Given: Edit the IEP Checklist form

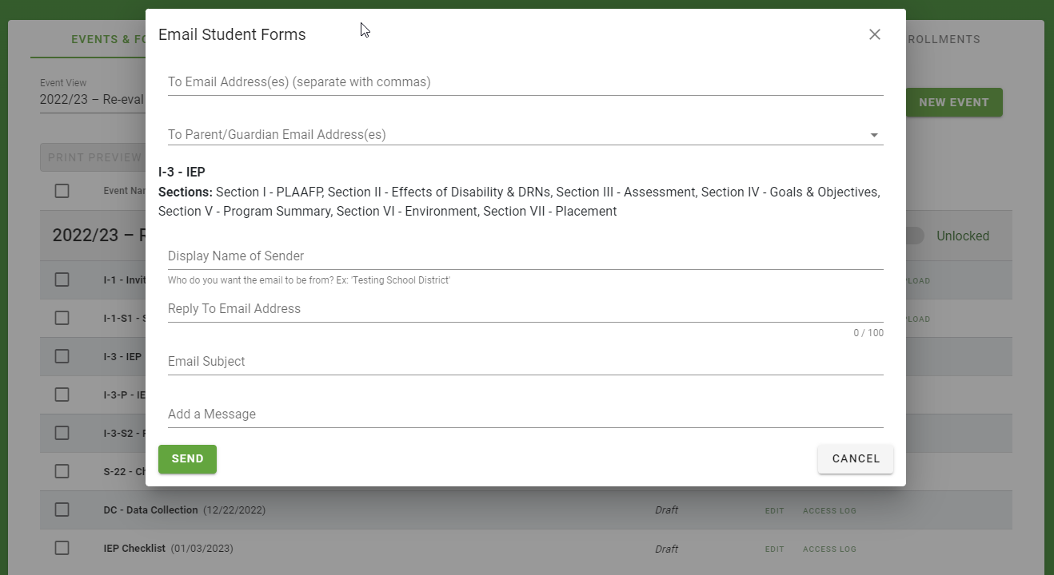Looking at the screenshot, I should (774, 549).
